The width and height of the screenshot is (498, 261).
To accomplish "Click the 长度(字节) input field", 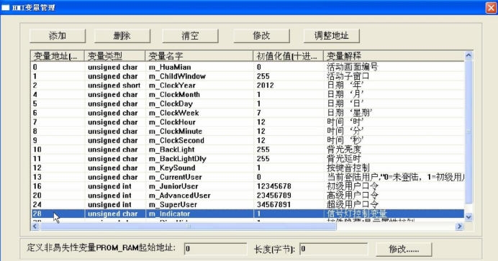I will click(333, 249).
